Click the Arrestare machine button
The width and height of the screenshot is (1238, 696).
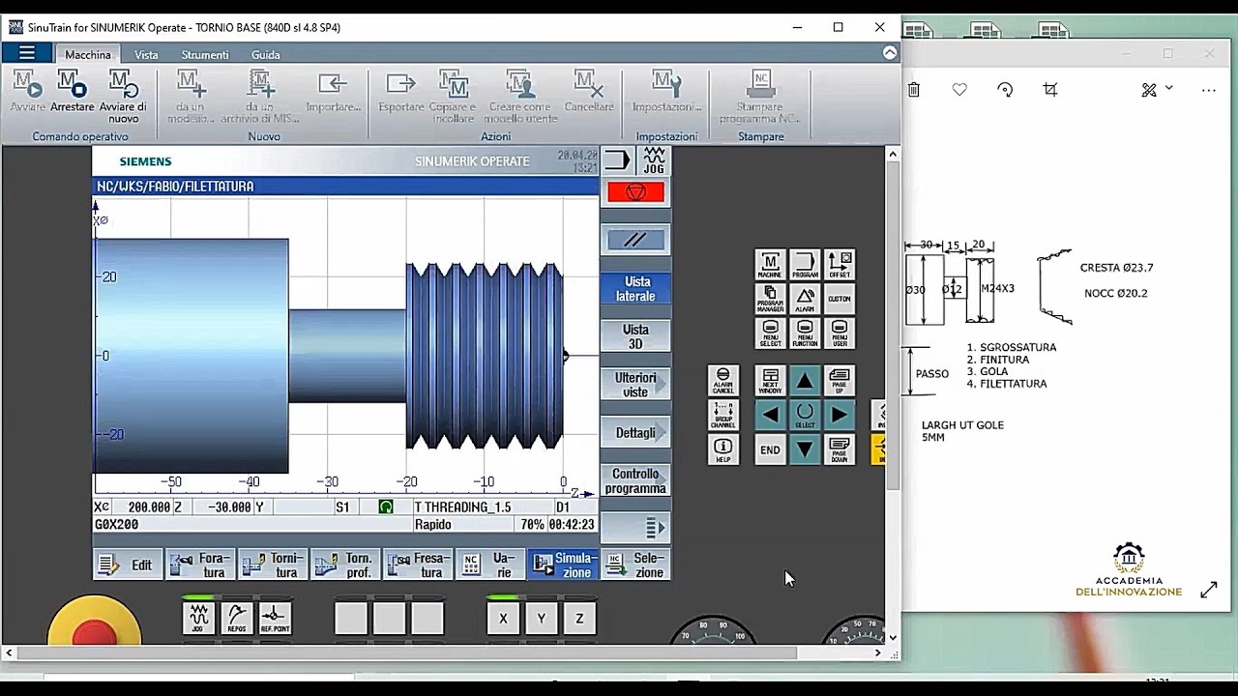coord(73,93)
